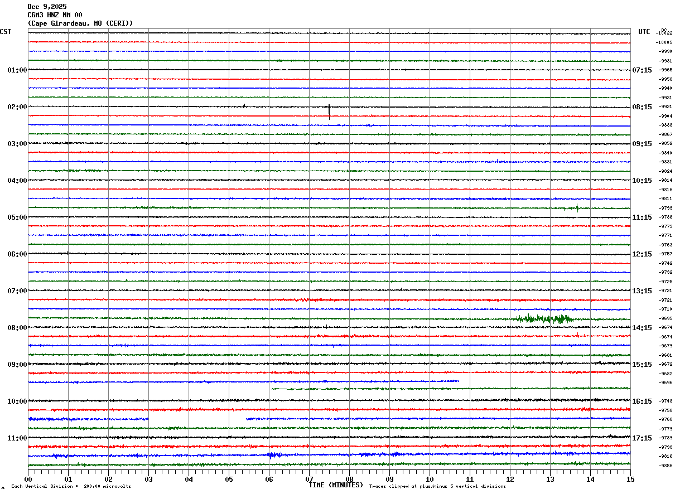Click the '11:15' UTC time label
Viewport: 675px width, 494px height.
[642, 217]
